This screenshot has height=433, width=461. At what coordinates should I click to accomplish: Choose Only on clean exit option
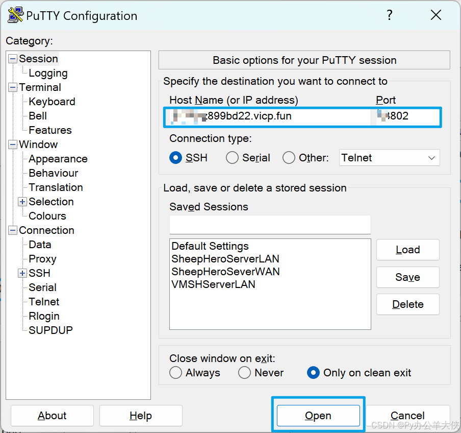pos(313,373)
